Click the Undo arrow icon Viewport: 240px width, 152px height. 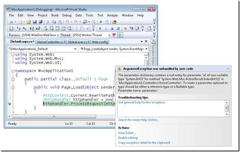[x=67, y=22]
